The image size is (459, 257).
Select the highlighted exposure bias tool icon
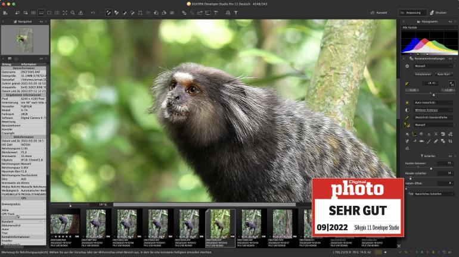tap(108, 13)
